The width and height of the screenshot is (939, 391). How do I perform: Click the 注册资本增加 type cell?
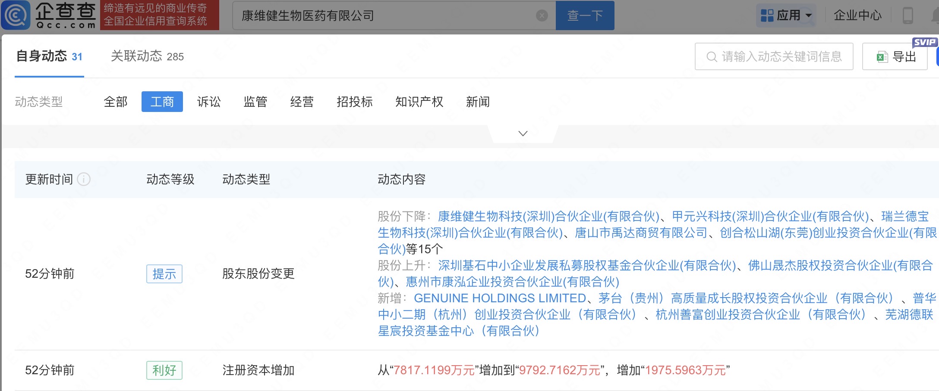258,370
